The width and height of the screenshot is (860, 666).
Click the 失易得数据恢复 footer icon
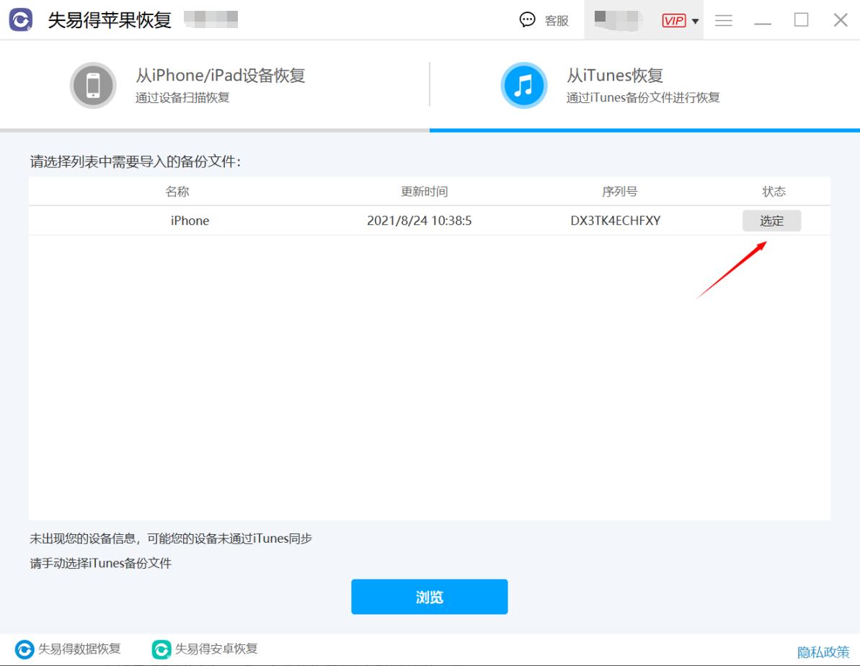[22, 649]
